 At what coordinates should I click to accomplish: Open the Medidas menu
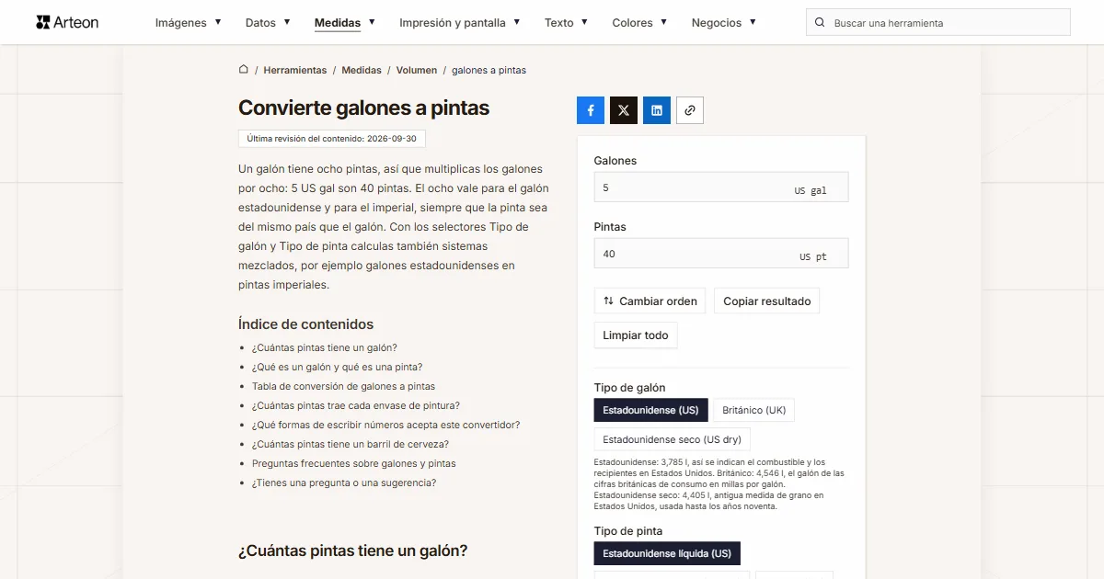tap(345, 22)
